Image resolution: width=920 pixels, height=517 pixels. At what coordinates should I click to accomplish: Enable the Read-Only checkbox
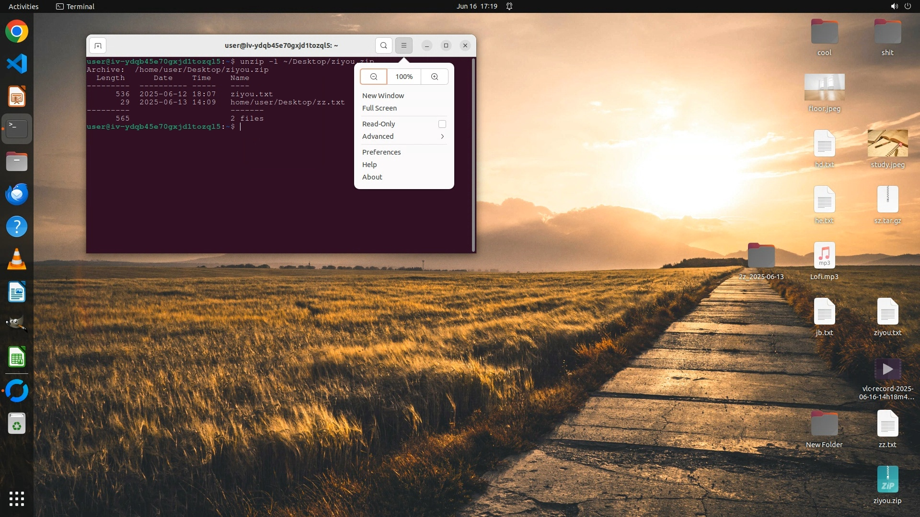pyautogui.click(x=442, y=124)
